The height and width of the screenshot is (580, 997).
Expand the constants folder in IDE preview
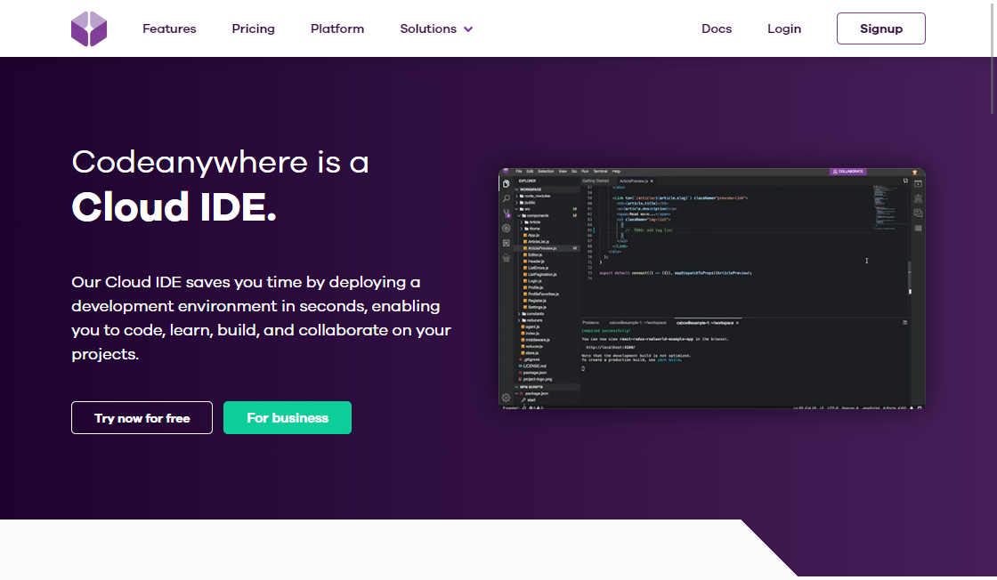coord(531,314)
